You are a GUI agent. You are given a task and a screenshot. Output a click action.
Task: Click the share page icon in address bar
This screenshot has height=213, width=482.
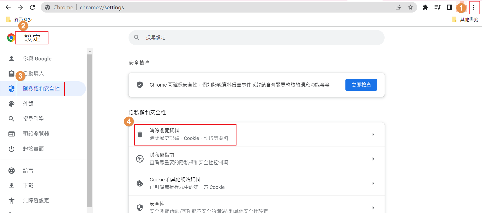tap(398, 7)
